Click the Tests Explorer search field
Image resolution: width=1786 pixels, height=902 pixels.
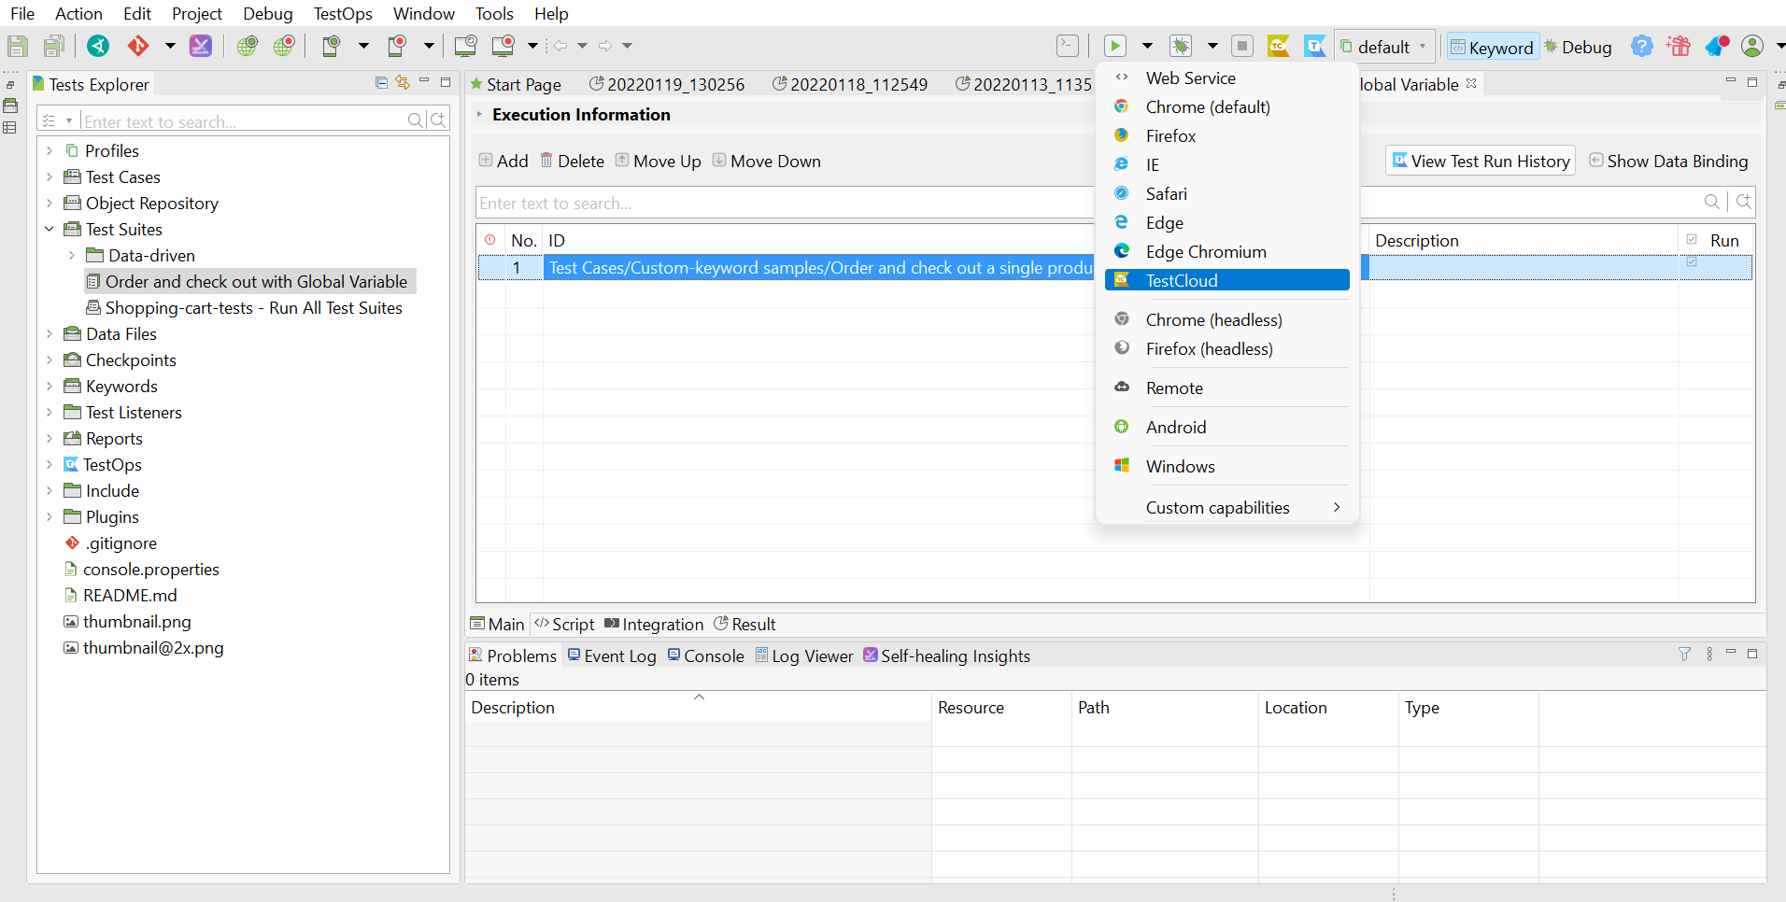pyautogui.click(x=243, y=121)
